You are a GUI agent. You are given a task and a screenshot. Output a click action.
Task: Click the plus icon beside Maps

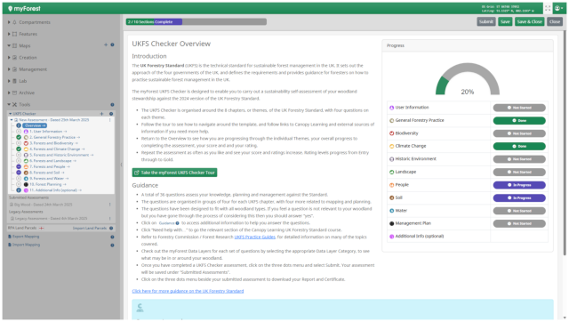pos(106,45)
